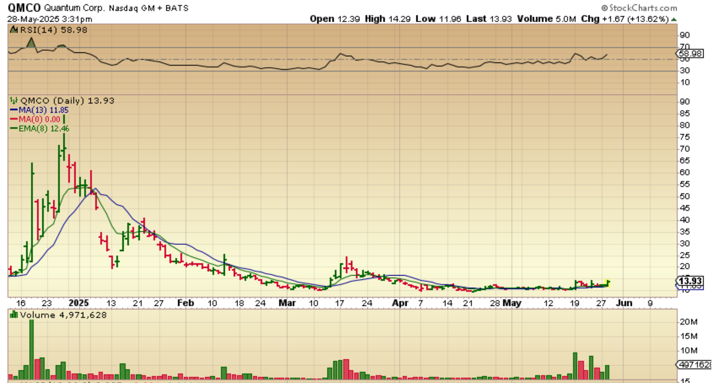714x383 pixels.
Task: Click the Last 13.93 value in header
Action: click(x=489, y=19)
